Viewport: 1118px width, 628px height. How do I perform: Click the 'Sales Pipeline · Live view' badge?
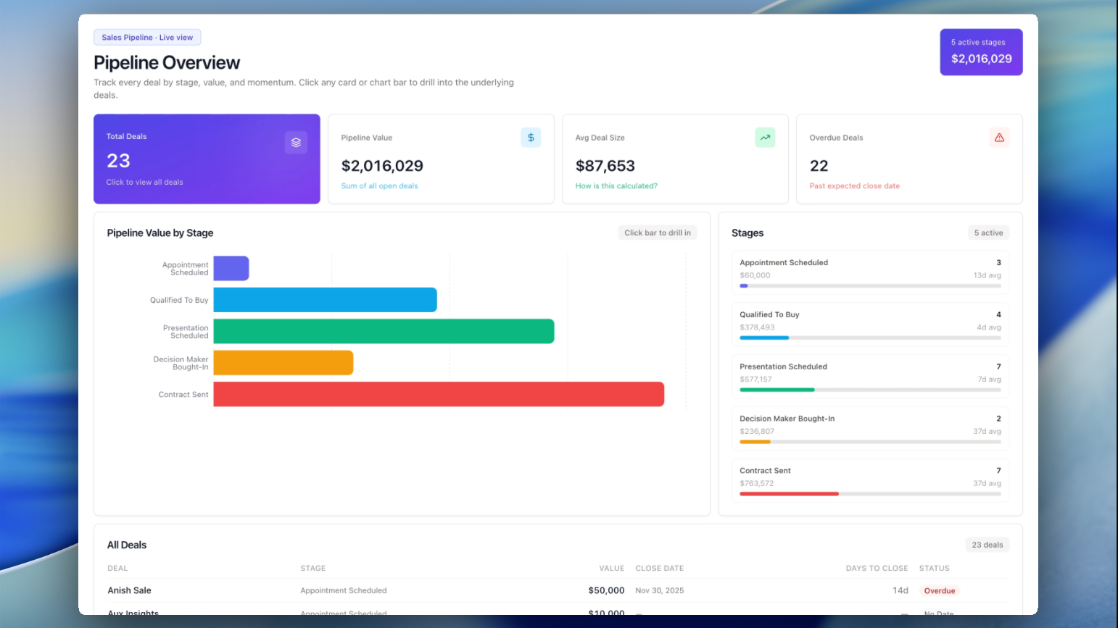pos(147,38)
